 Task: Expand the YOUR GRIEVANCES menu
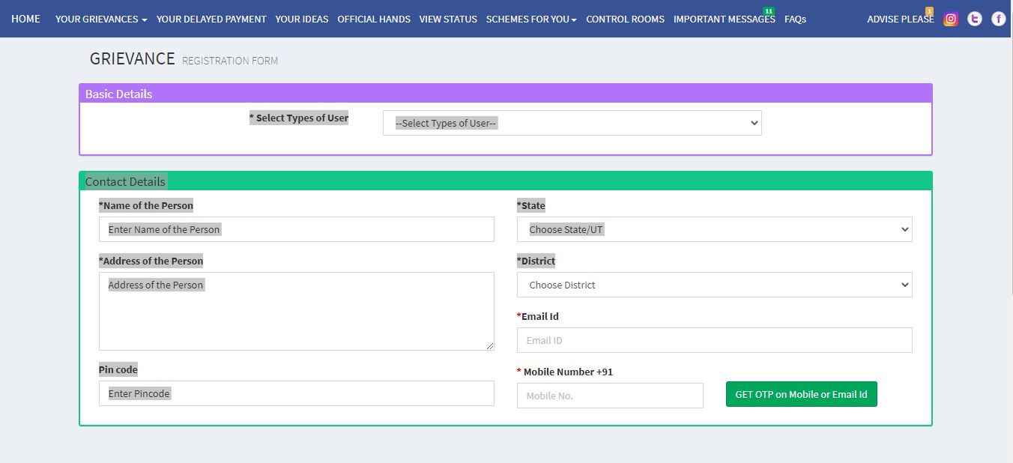100,19
